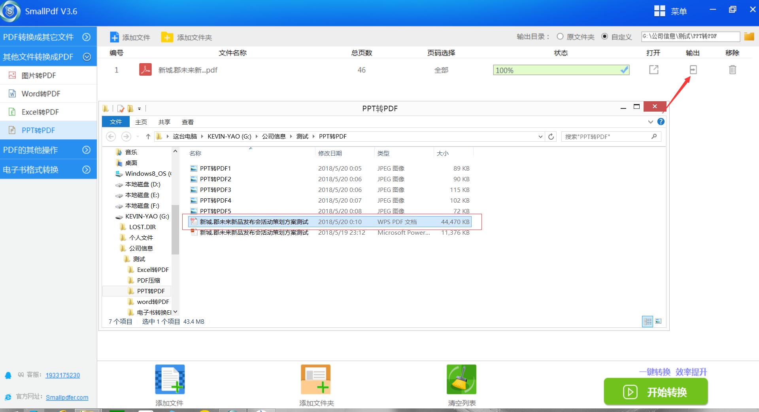Select the 原文件夹 radio button
Viewport: 759px width, 412px height.
point(560,36)
